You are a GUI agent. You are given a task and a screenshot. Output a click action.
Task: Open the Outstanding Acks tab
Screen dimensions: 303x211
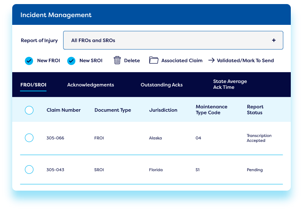[161, 85]
